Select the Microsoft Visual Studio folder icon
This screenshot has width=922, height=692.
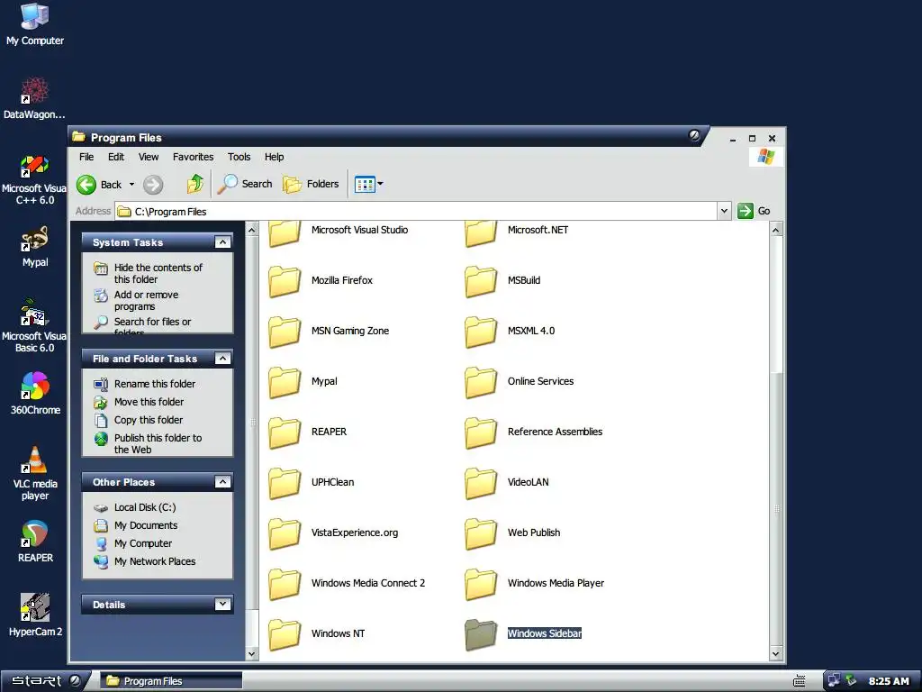285,232
